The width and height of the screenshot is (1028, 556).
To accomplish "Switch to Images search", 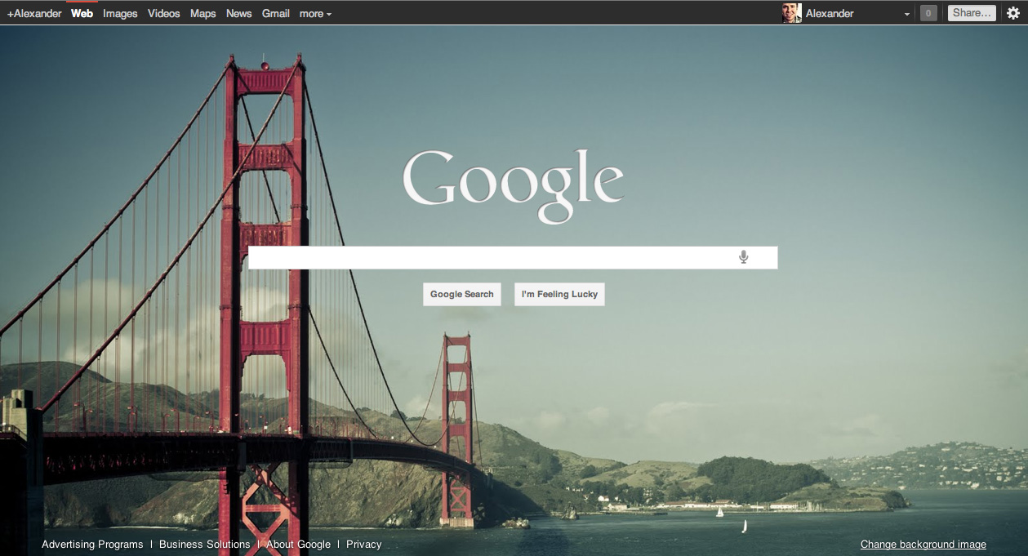I will click(x=120, y=13).
